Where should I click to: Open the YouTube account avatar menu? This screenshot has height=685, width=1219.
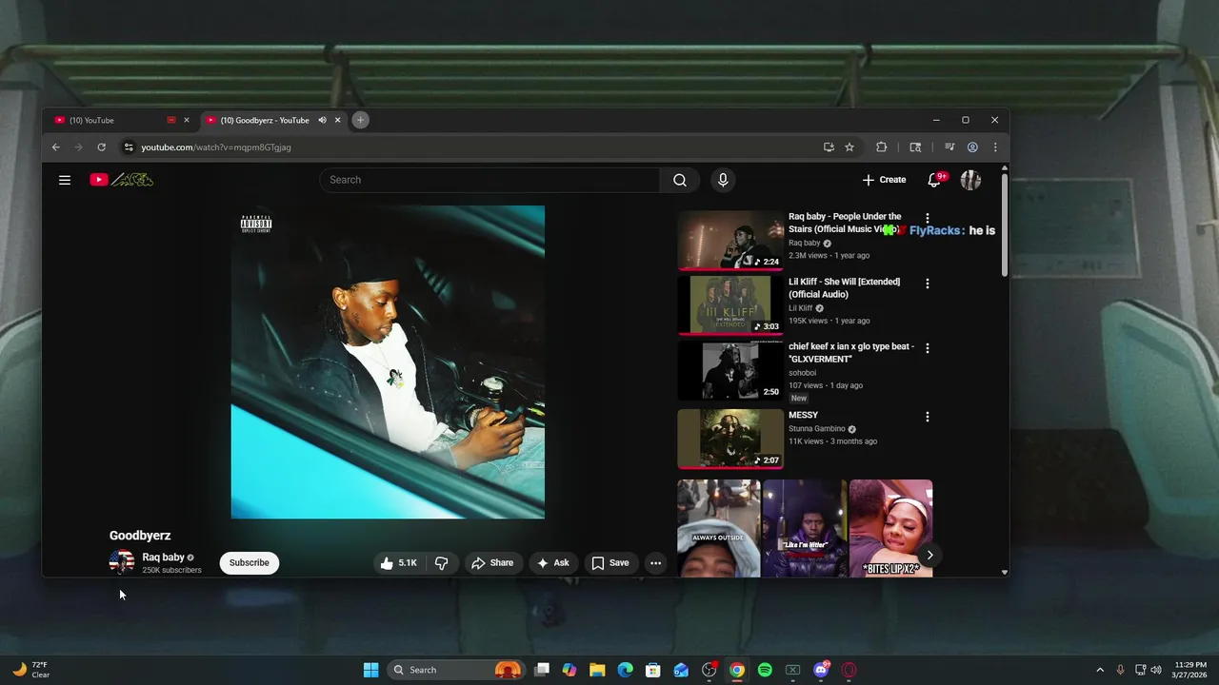click(970, 180)
